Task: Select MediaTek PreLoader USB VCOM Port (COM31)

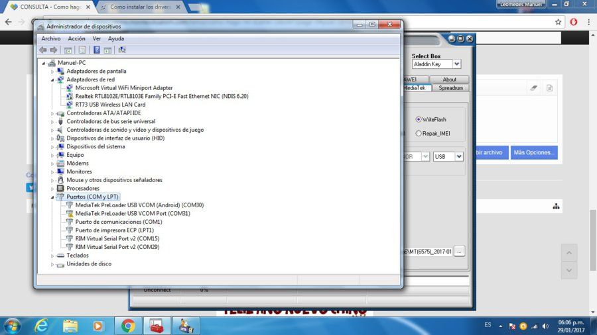Action: pyautogui.click(x=133, y=213)
